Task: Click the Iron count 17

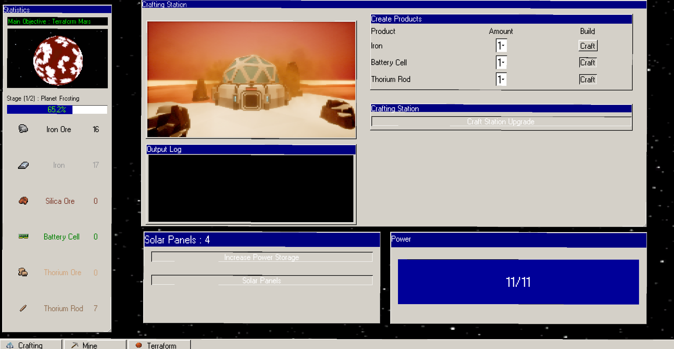Action: [x=96, y=165]
